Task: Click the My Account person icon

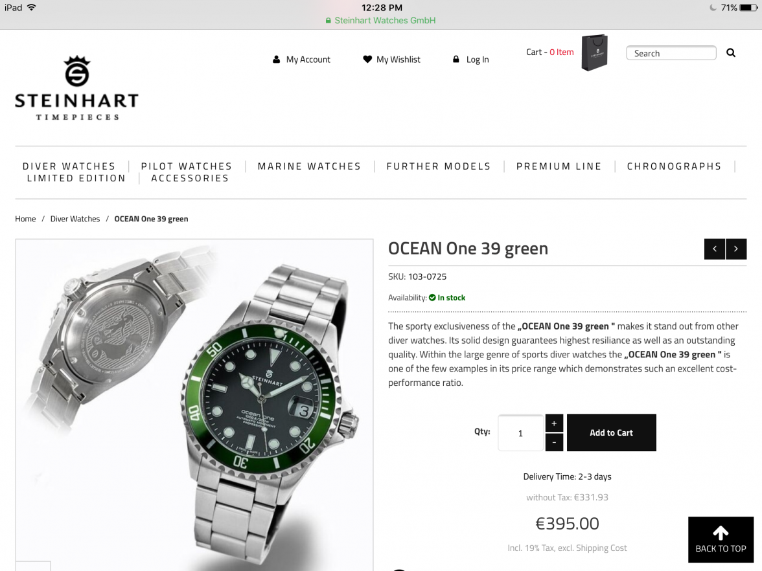Action: click(x=276, y=60)
